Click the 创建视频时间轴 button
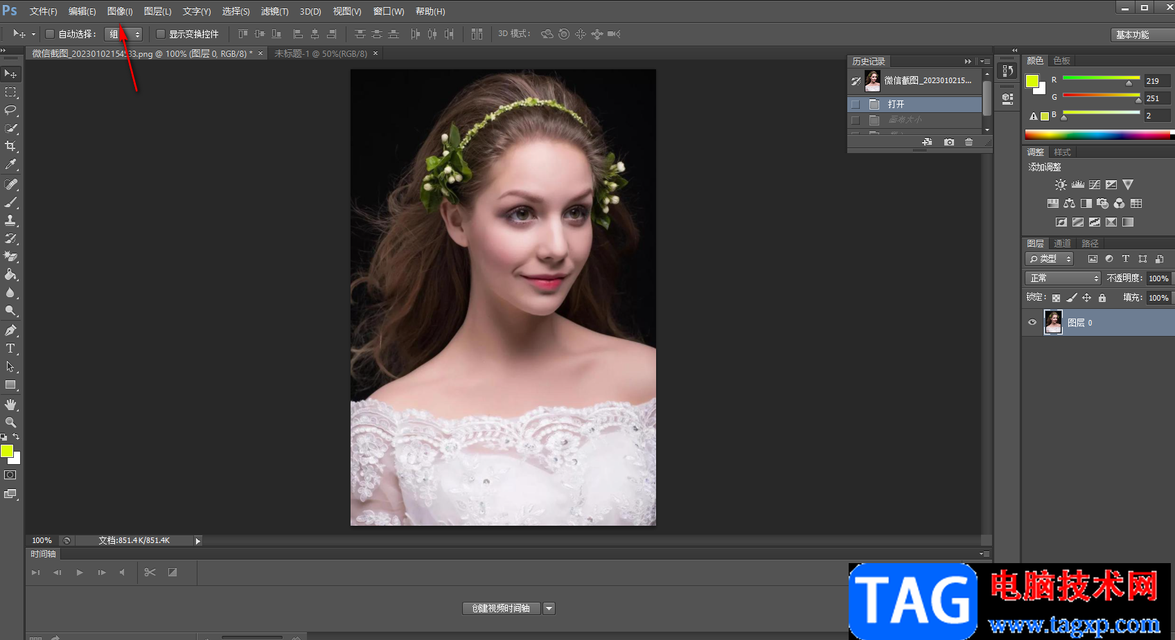 coord(501,608)
